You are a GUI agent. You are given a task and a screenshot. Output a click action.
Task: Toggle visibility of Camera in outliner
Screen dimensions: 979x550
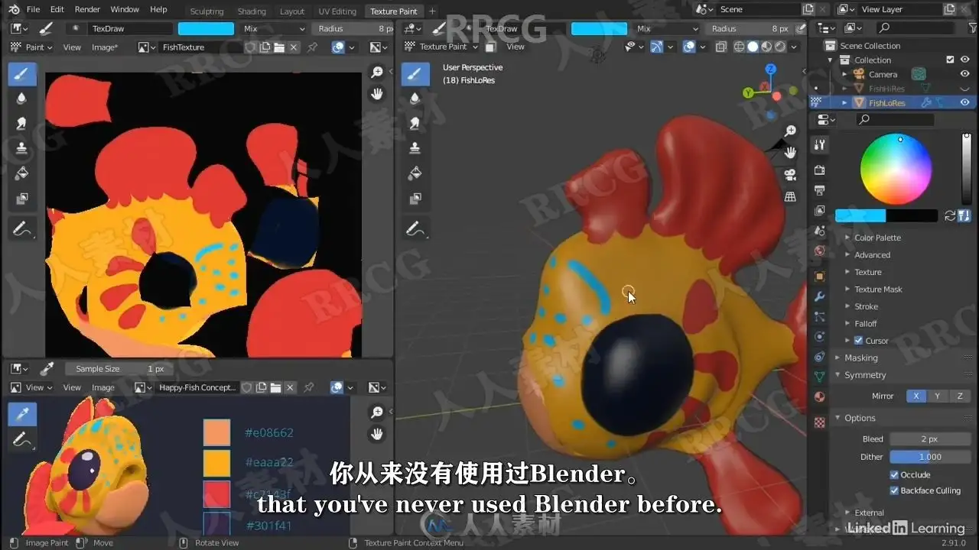[964, 74]
